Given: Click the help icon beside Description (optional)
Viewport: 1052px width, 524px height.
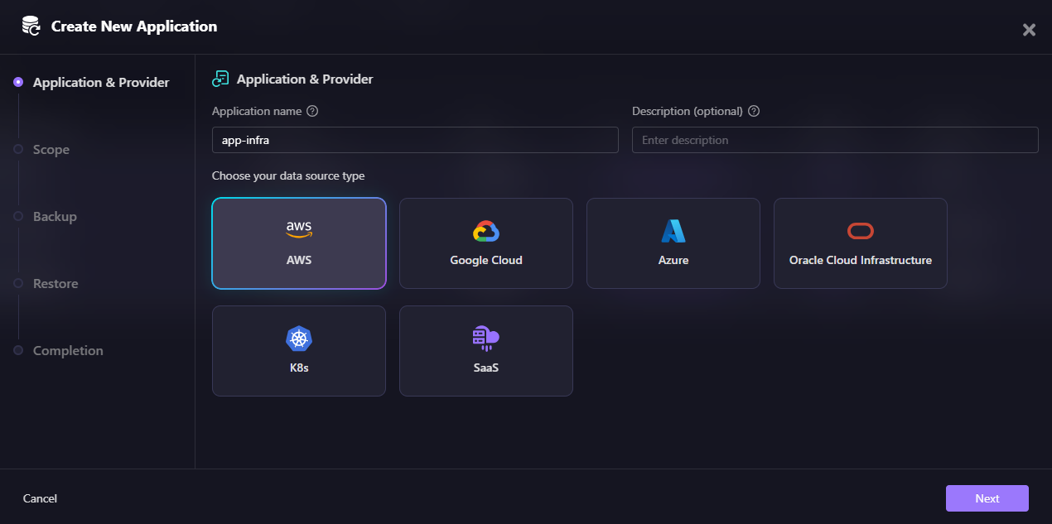Looking at the screenshot, I should click(x=754, y=111).
